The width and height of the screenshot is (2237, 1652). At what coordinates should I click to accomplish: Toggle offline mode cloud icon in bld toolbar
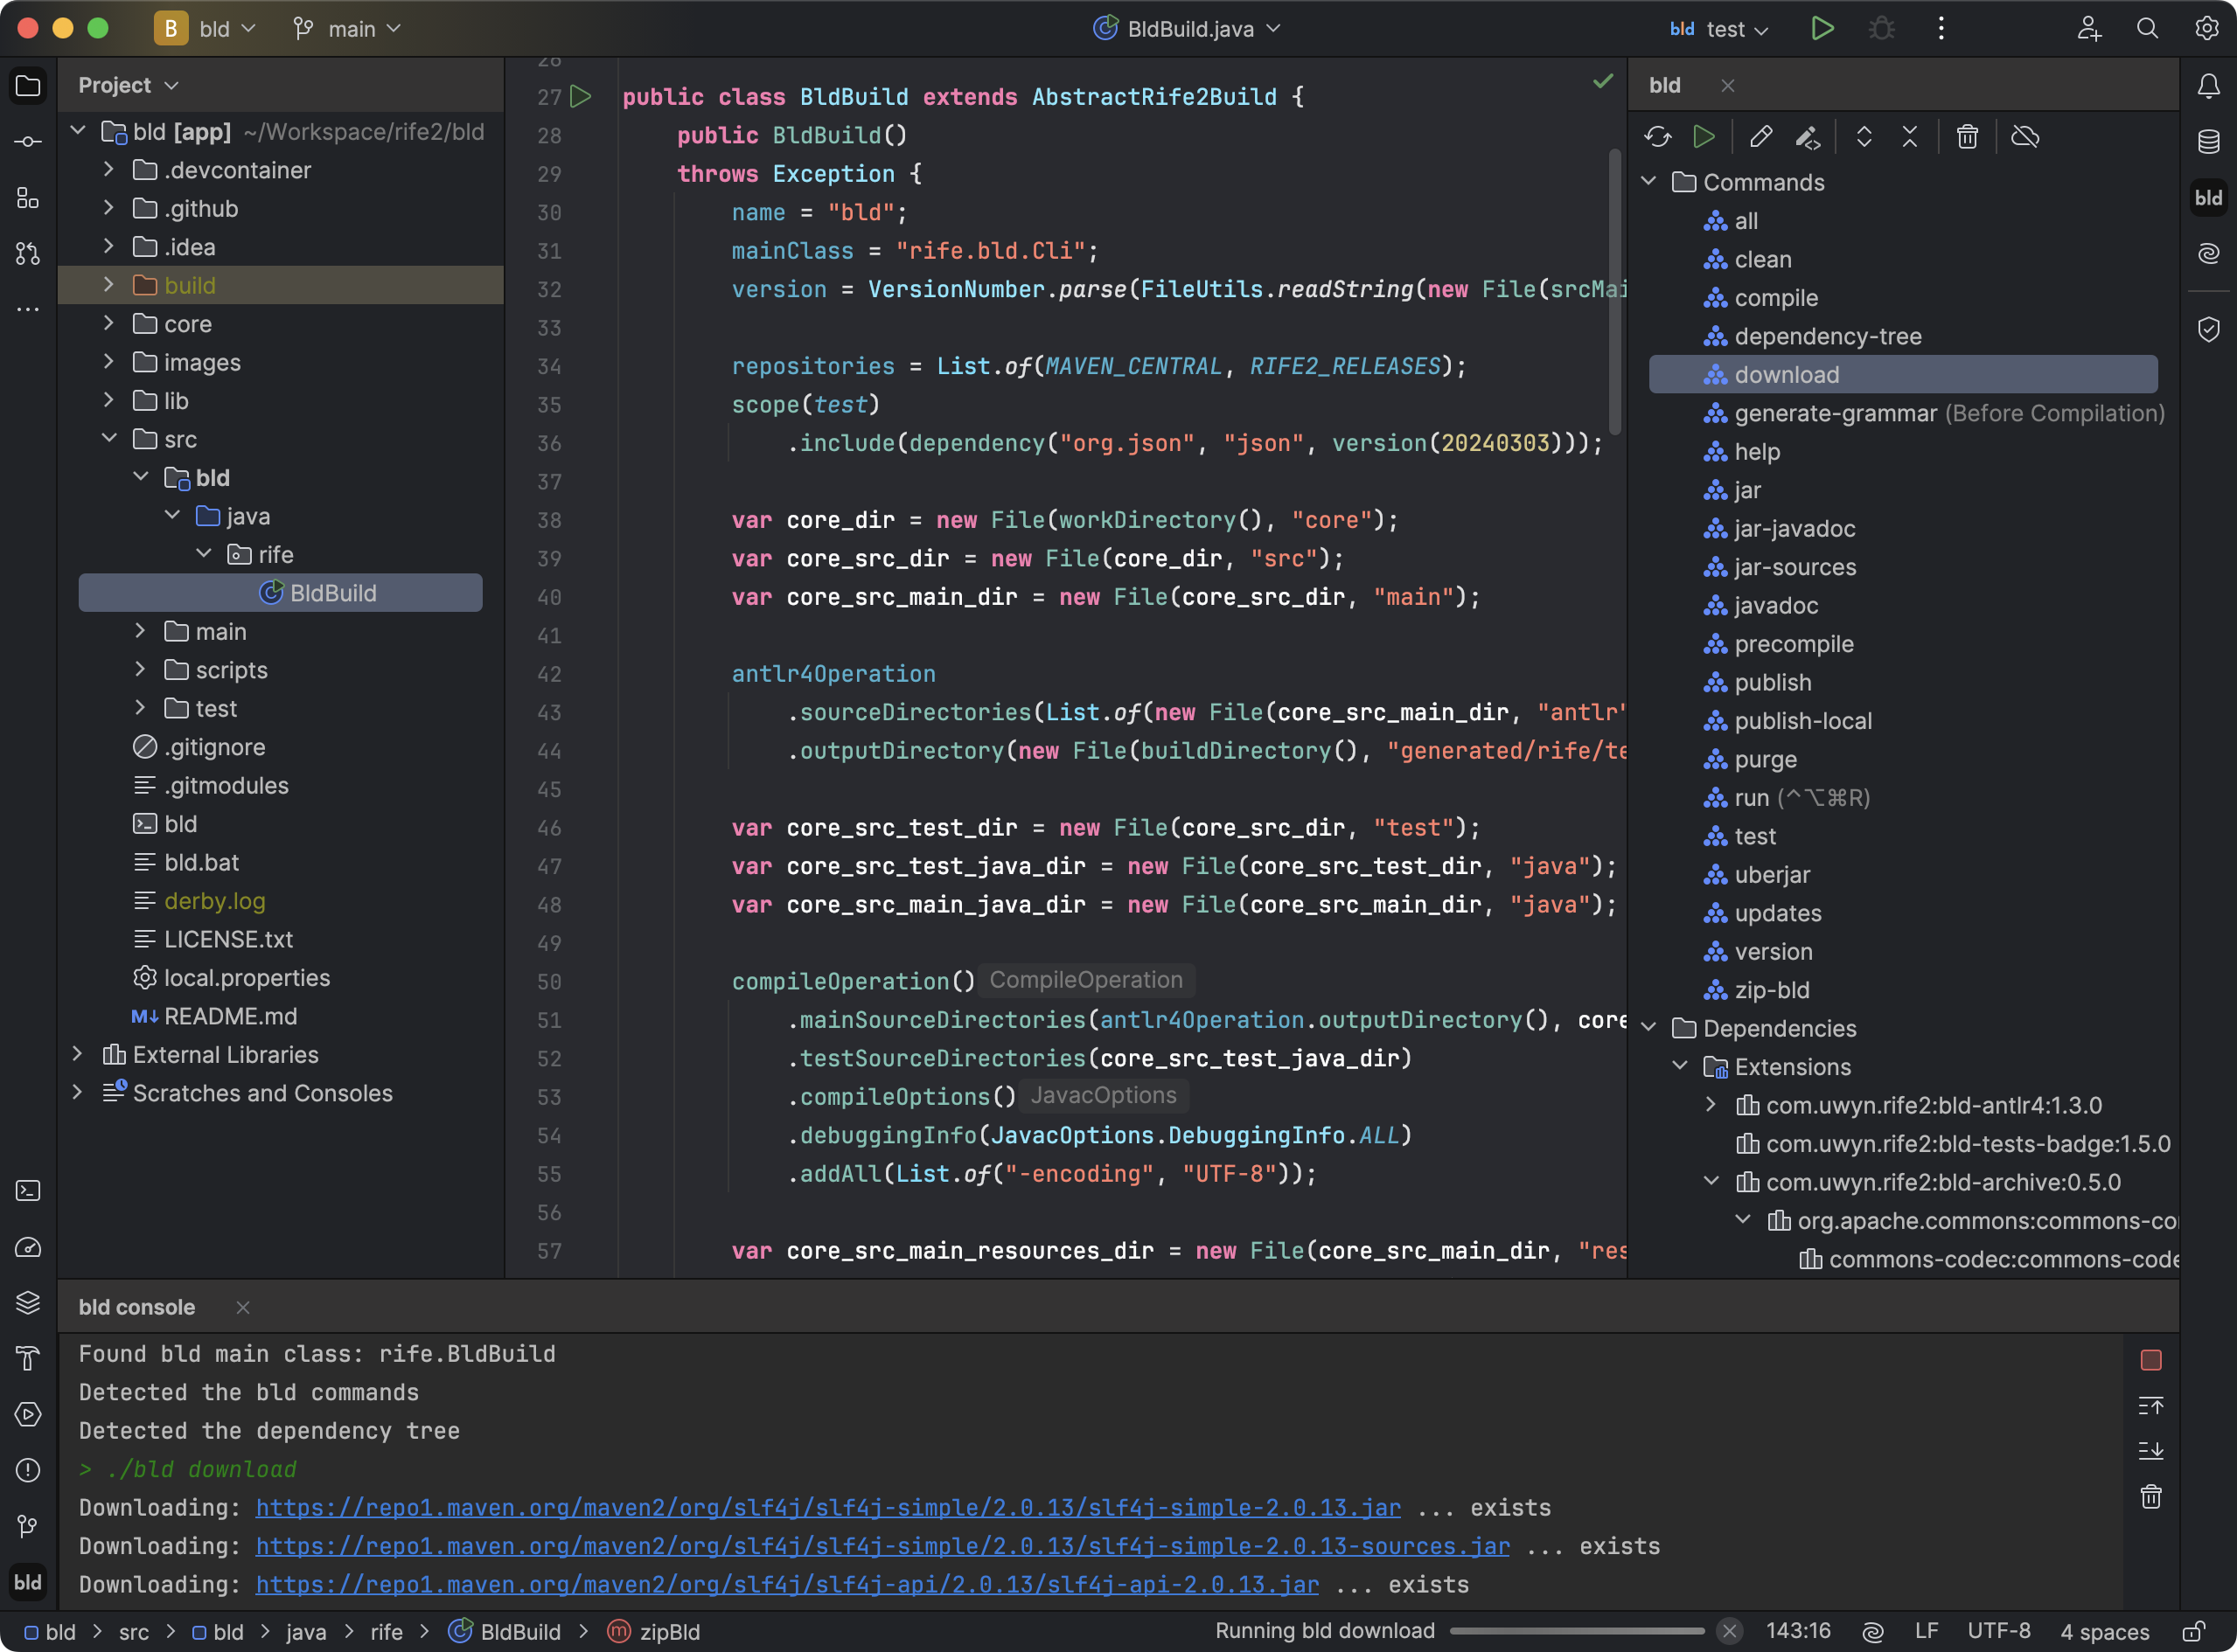2024,137
